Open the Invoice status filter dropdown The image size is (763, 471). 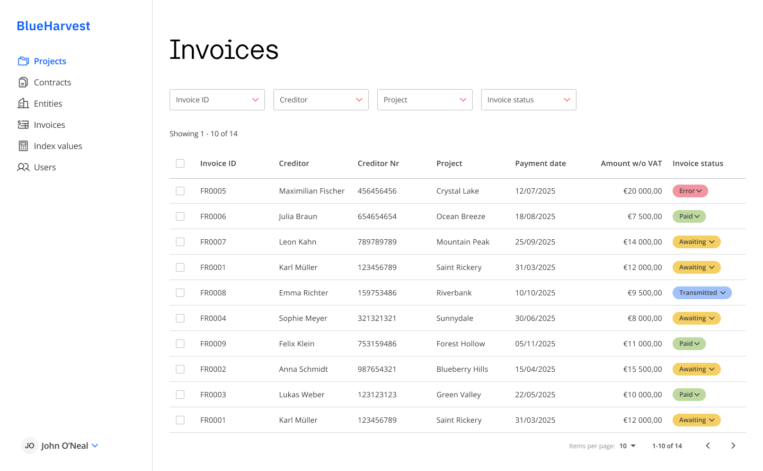point(529,100)
